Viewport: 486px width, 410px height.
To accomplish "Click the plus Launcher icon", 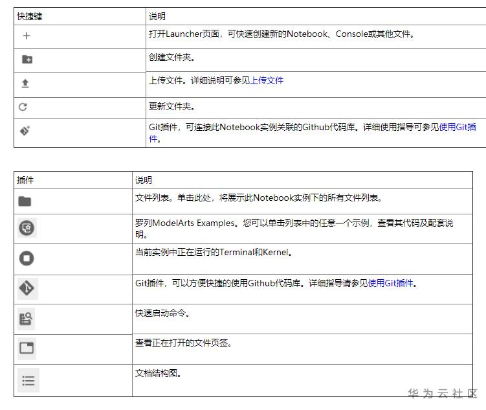I will pos(27,36).
